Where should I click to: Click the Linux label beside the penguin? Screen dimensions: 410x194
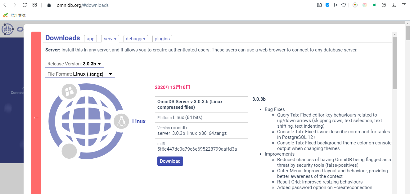point(139,121)
